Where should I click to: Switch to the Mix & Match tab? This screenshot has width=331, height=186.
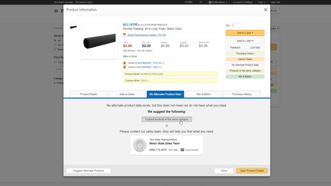point(204,94)
